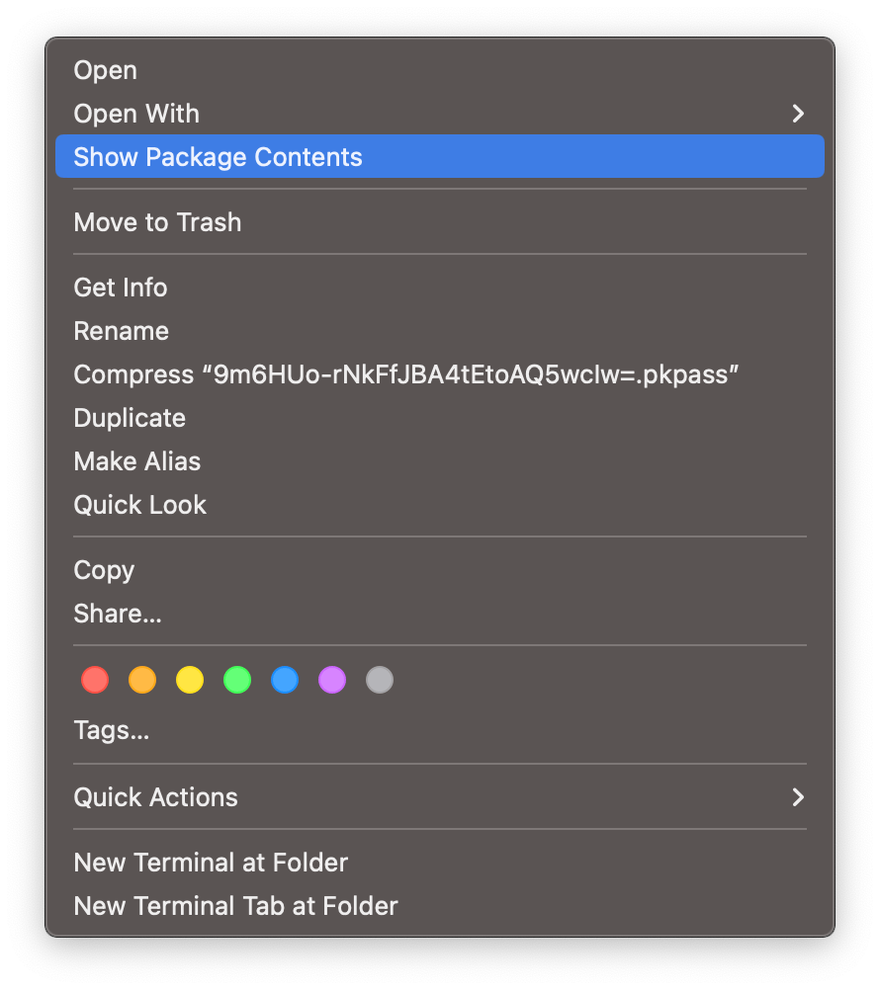880x990 pixels.
Task: Open Get Info for the file
Action: click(x=121, y=288)
